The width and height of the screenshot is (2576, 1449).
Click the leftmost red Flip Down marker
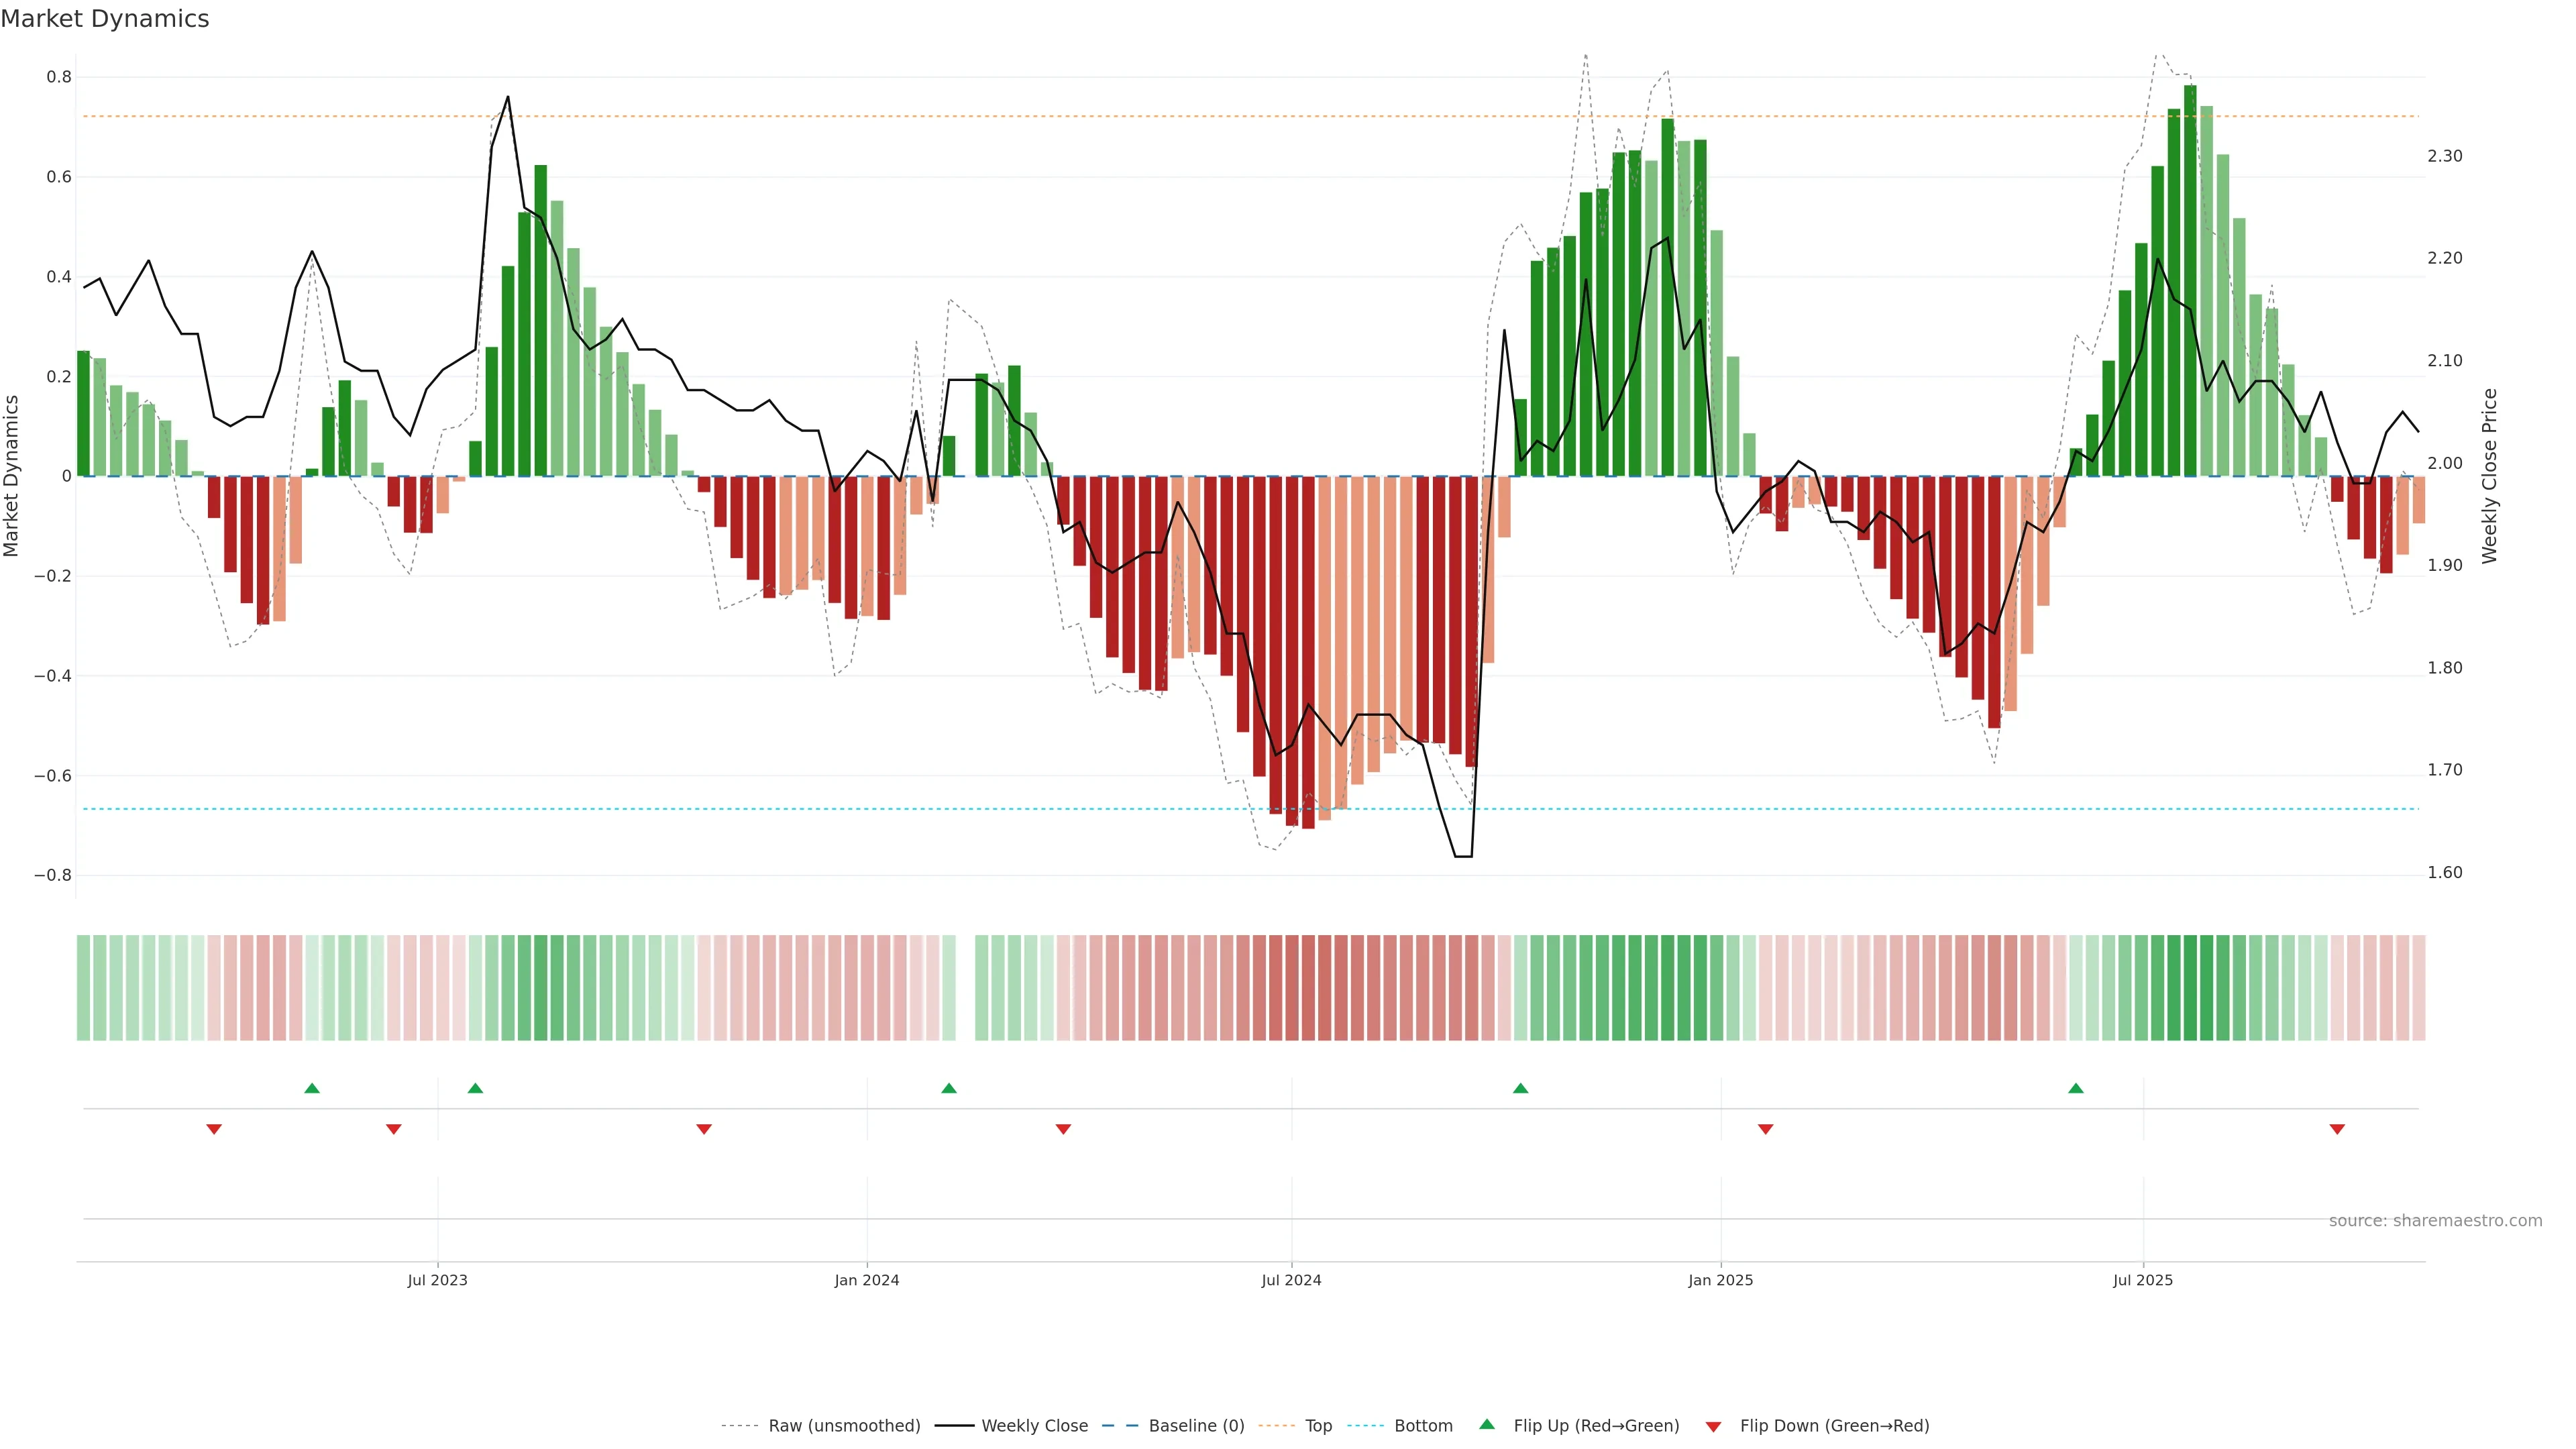point(214,1129)
